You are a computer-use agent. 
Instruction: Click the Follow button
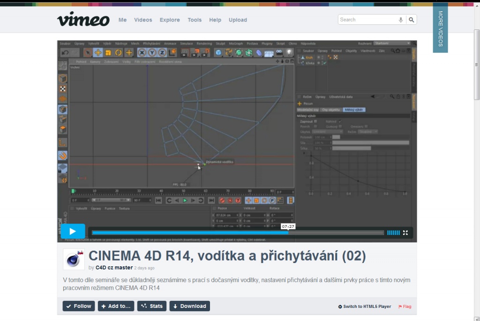pyautogui.click(x=79, y=306)
